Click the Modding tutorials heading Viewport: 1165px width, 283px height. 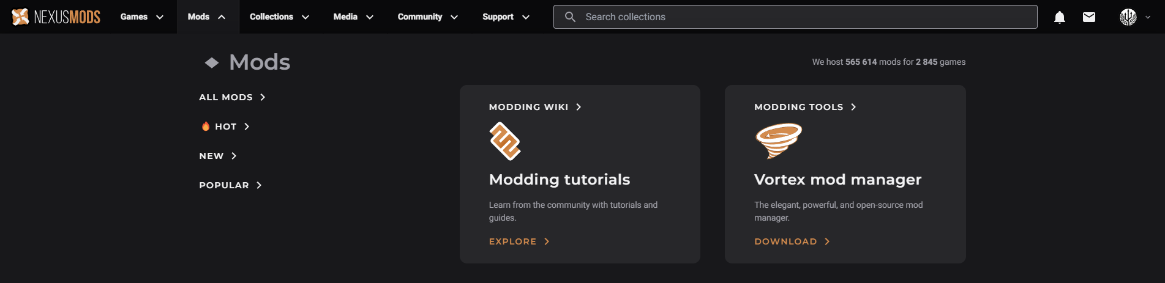pyautogui.click(x=560, y=180)
